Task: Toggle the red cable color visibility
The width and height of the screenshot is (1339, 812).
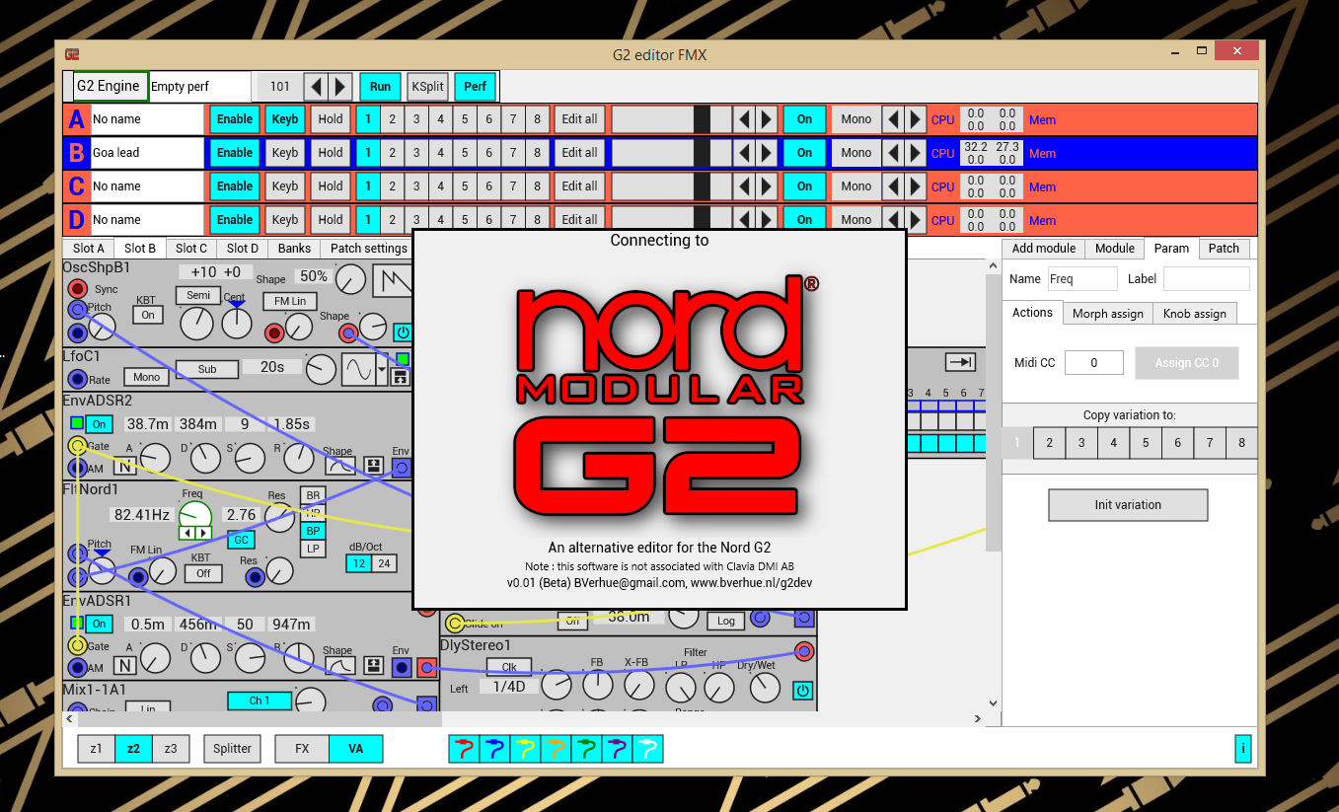Action: click(464, 749)
